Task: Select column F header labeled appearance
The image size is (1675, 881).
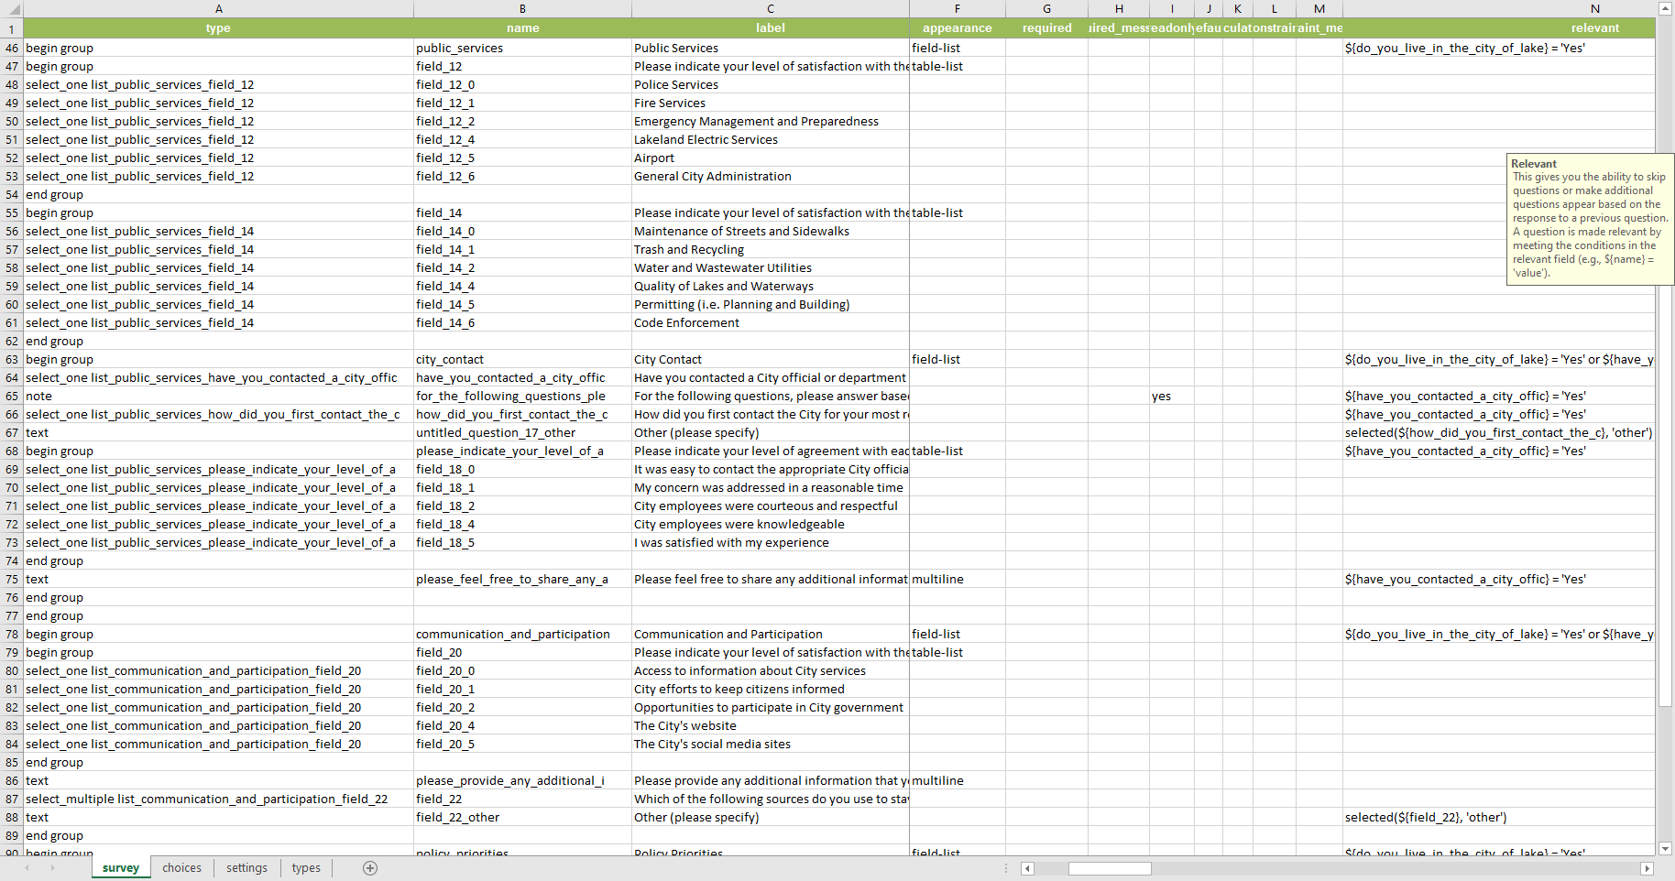Action: tap(957, 8)
